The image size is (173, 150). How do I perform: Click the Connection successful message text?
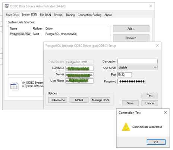tap(147, 127)
